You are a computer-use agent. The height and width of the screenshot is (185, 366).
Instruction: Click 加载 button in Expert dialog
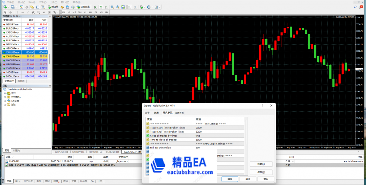click(x=261, y=164)
